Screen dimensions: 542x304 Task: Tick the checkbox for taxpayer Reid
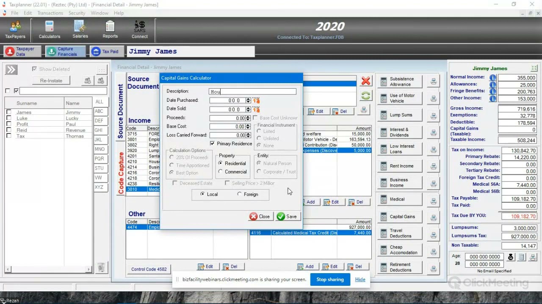(8, 130)
